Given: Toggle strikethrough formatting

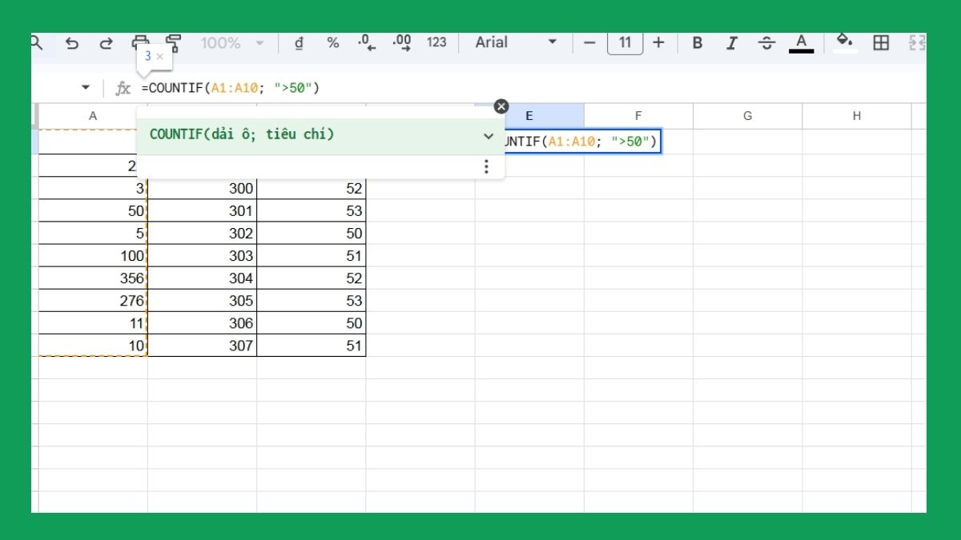Looking at the screenshot, I should point(766,43).
